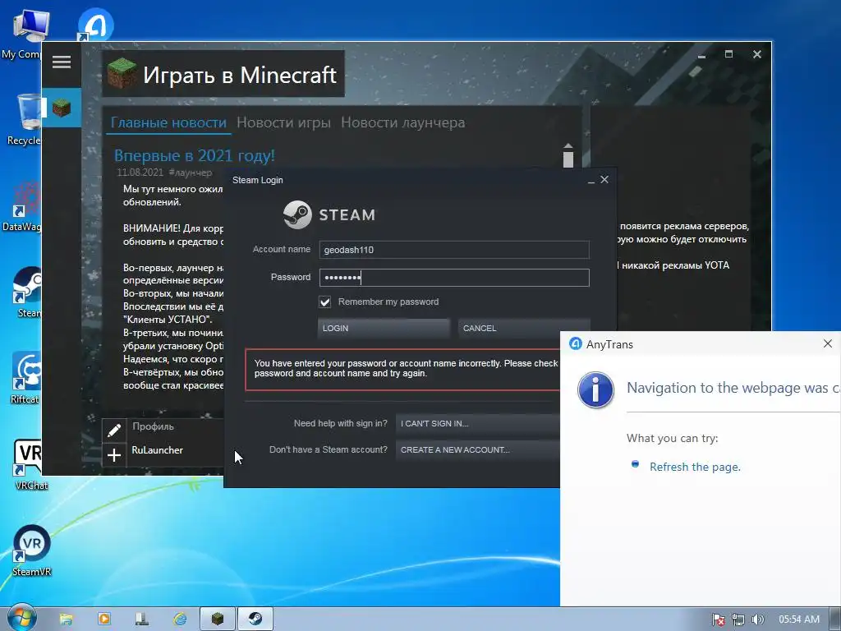Click the volume speaker tray icon
The width and height of the screenshot is (841, 631).
click(x=758, y=619)
